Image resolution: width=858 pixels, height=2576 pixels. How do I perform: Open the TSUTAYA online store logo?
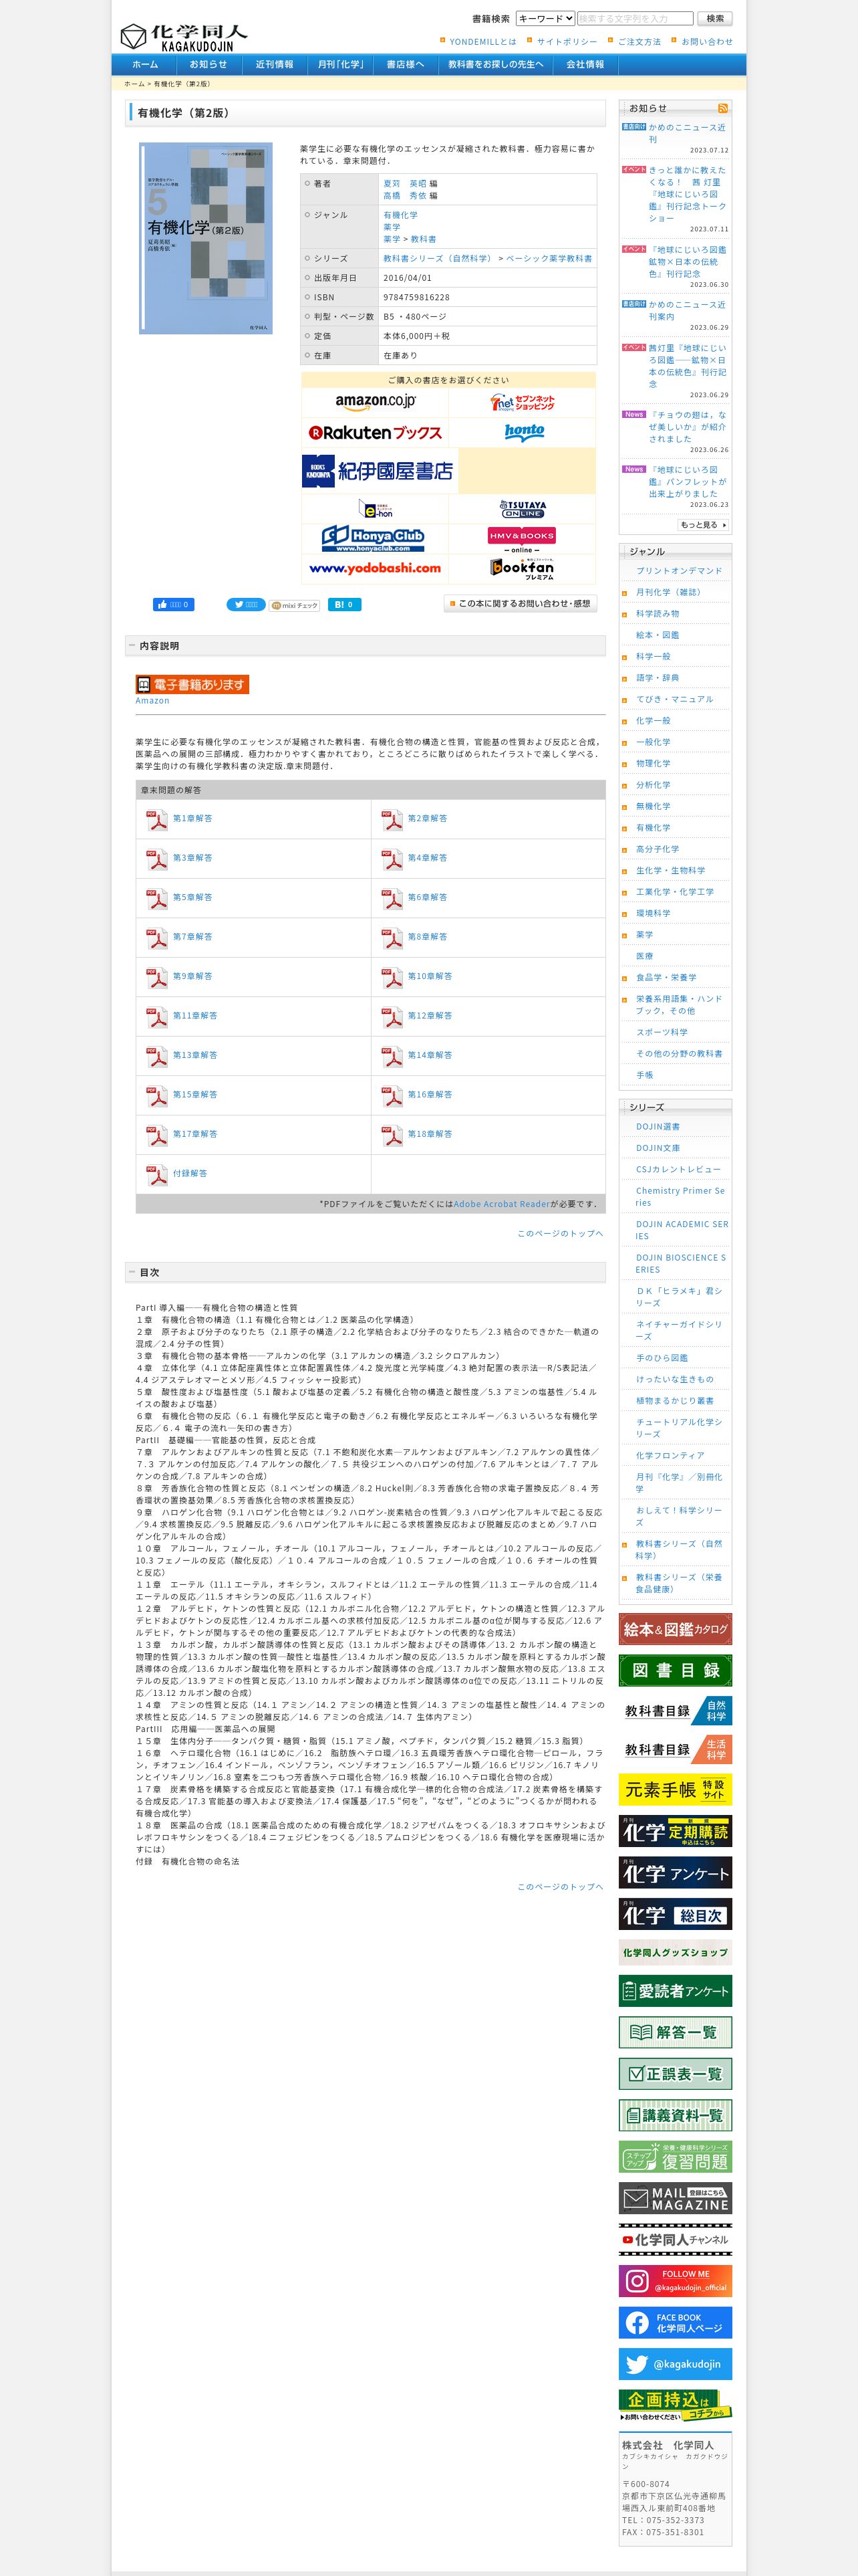(523, 509)
